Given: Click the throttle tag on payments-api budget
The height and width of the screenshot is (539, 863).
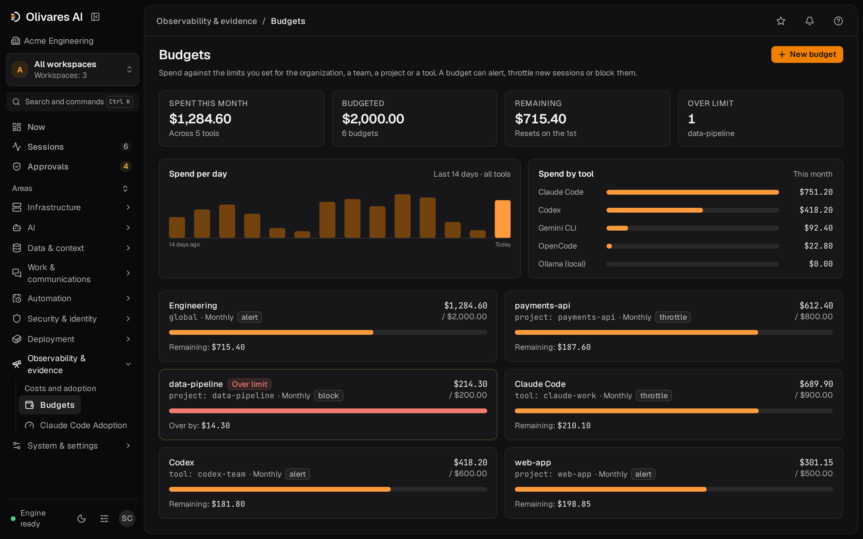Looking at the screenshot, I should (x=672, y=317).
